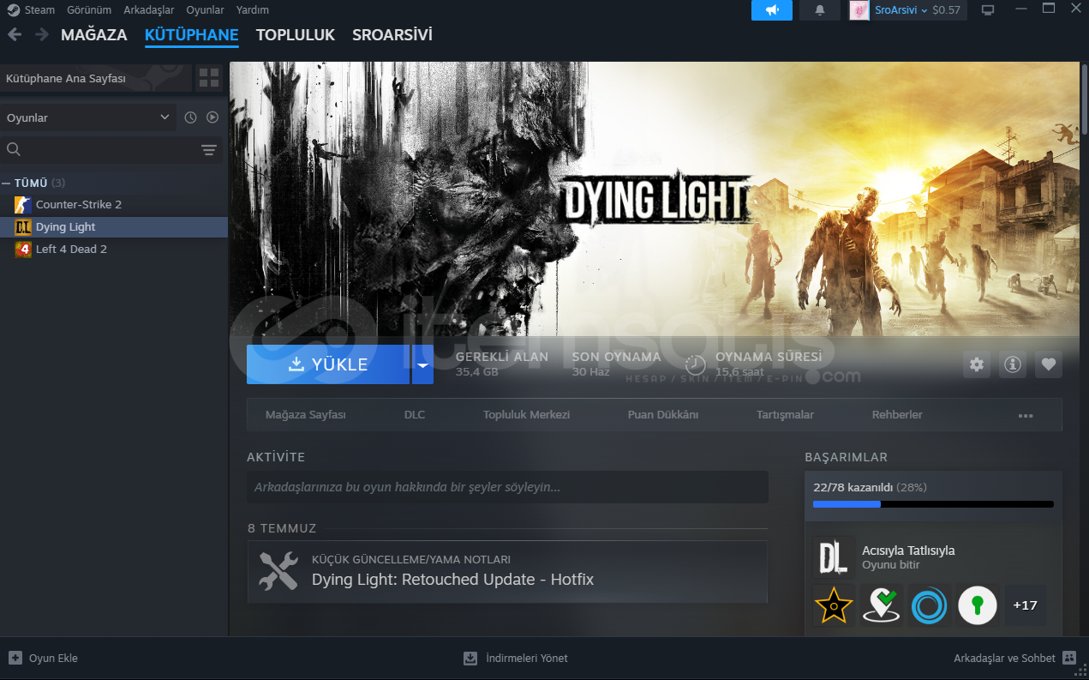Switch to the TOPLULUK tab
The width and height of the screenshot is (1089, 680).
point(296,35)
